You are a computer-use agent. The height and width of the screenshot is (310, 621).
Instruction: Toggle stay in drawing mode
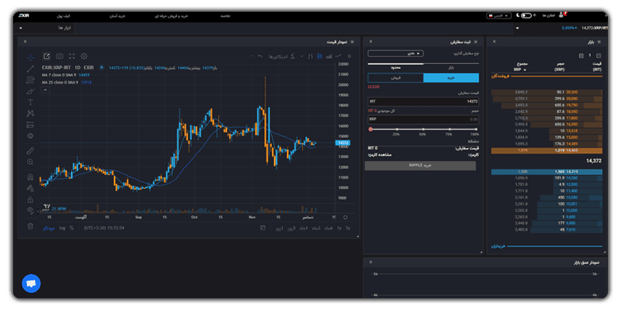30,188
